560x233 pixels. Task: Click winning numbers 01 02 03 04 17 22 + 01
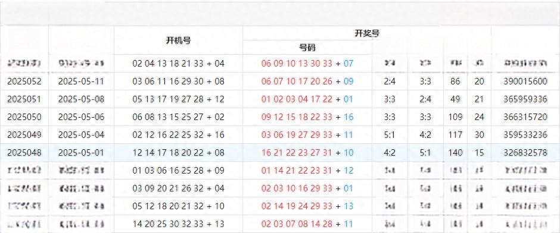tap(307, 99)
